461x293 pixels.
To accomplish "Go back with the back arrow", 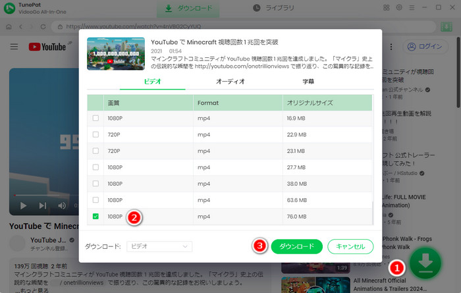I will [x=20, y=27].
